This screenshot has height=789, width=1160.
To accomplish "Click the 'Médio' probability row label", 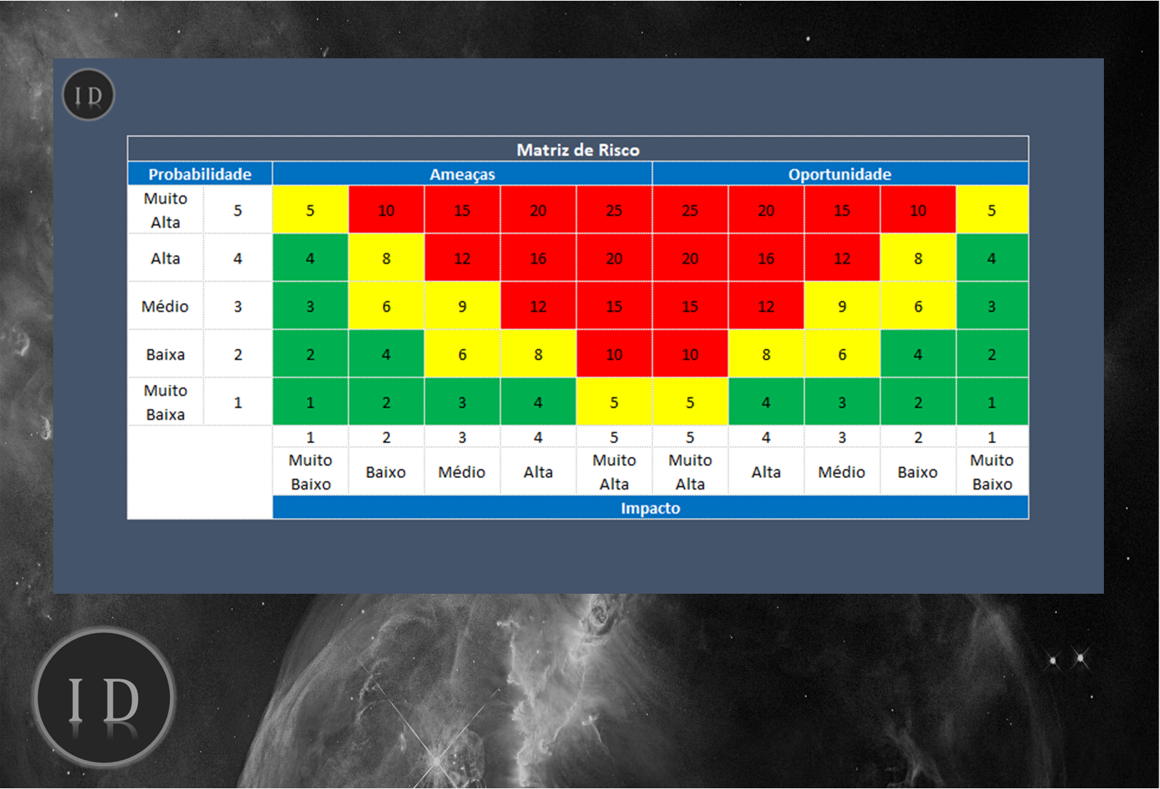I will point(165,306).
